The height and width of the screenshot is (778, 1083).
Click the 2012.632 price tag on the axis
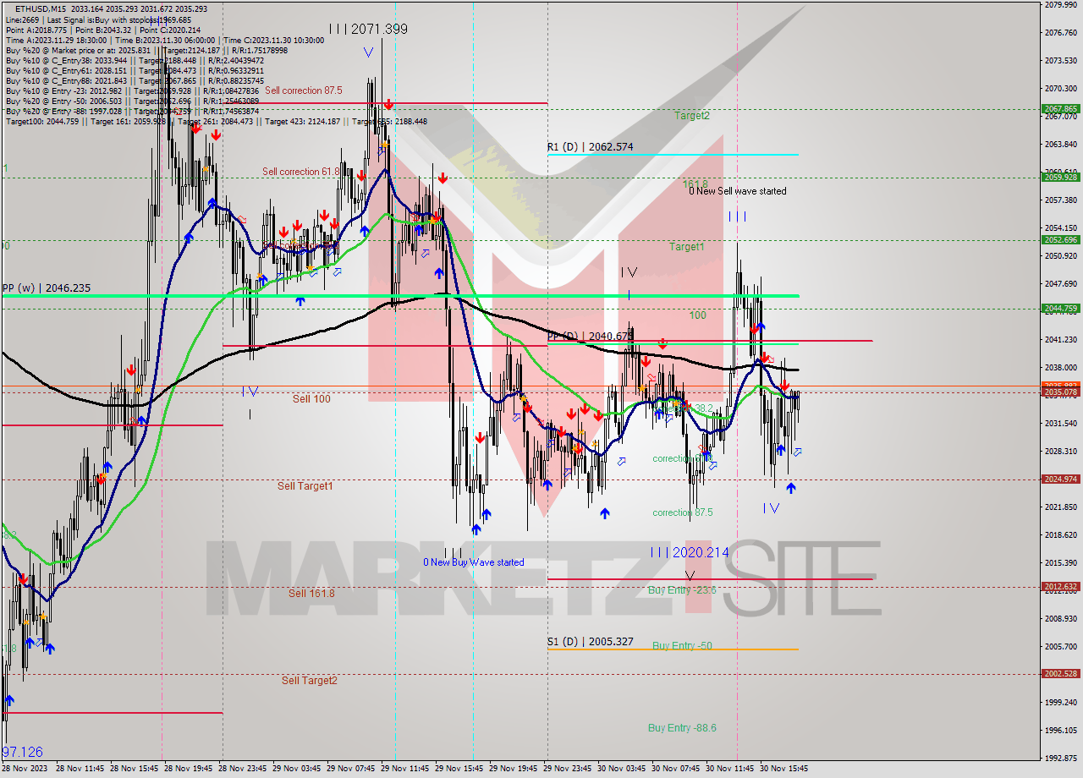1060,586
